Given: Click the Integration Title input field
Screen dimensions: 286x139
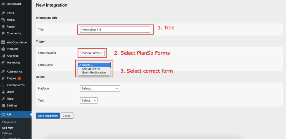Looking at the screenshot, I should coord(115,30).
